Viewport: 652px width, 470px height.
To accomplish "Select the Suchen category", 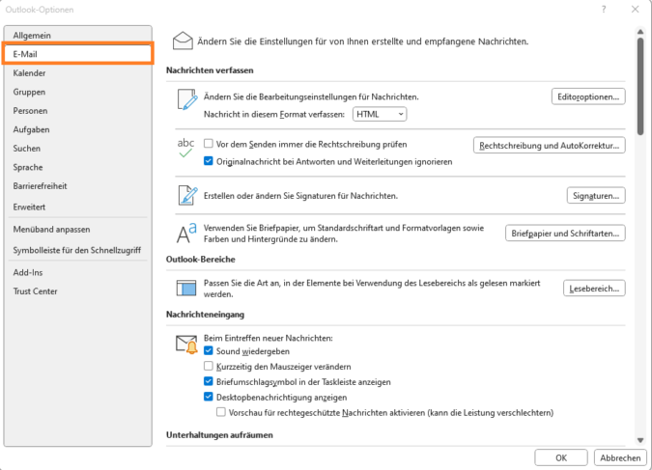I will (78, 149).
